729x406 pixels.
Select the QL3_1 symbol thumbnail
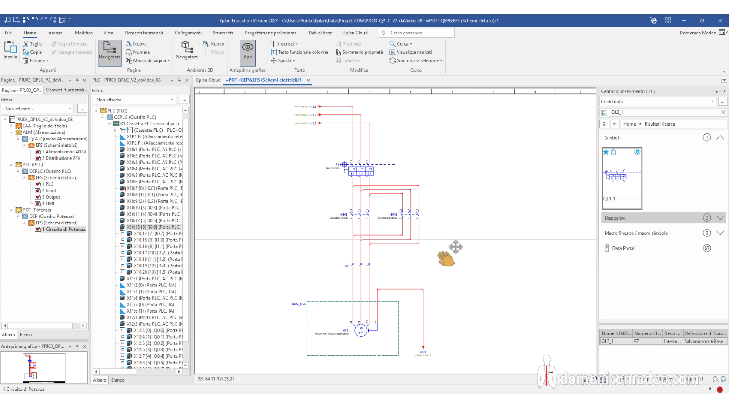622,178
